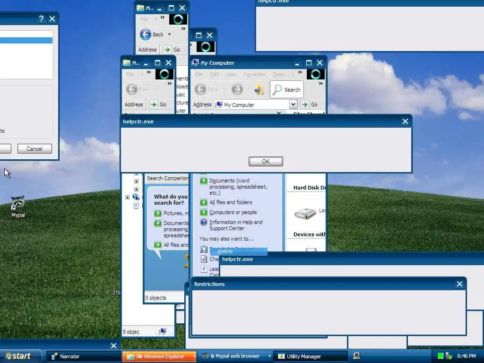Click the local hard disk drive icon
The image size is (484, 363).
coord(305,213)
